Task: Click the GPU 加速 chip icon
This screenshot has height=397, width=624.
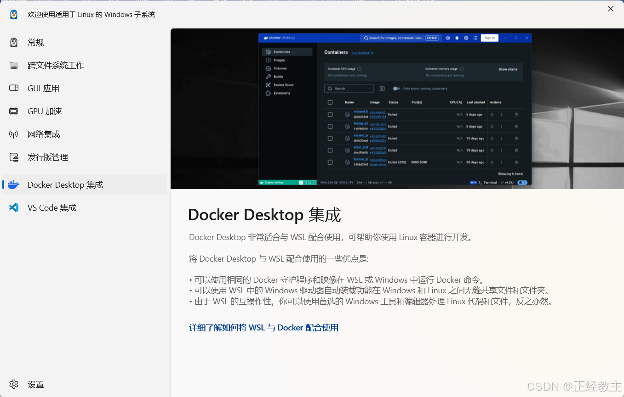Action: (14, 111)
